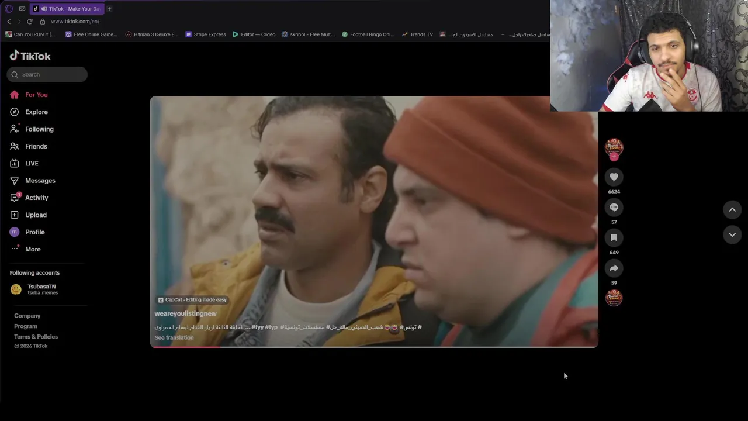Follow creator using red plus badge
The height and width of the screenshot is (421, 748).
tap(614, 157)
